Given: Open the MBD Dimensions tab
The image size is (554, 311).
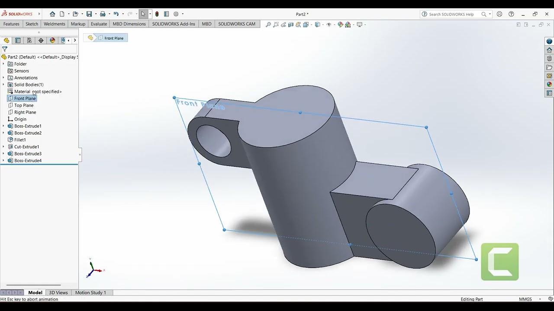Looking at the screenshot, I should pos(129,24).
